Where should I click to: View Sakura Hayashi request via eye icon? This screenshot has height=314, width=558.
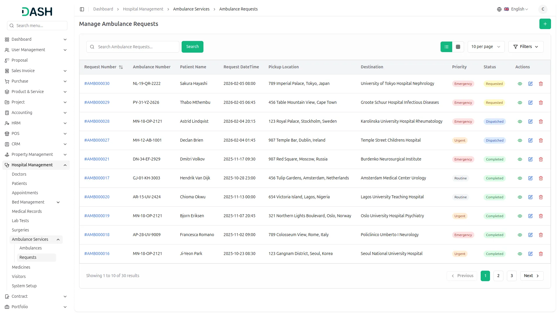[x=520, y=84]
